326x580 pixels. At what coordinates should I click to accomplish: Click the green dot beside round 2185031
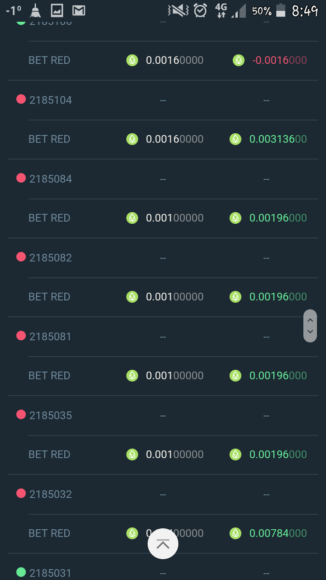tap(21, 572)
